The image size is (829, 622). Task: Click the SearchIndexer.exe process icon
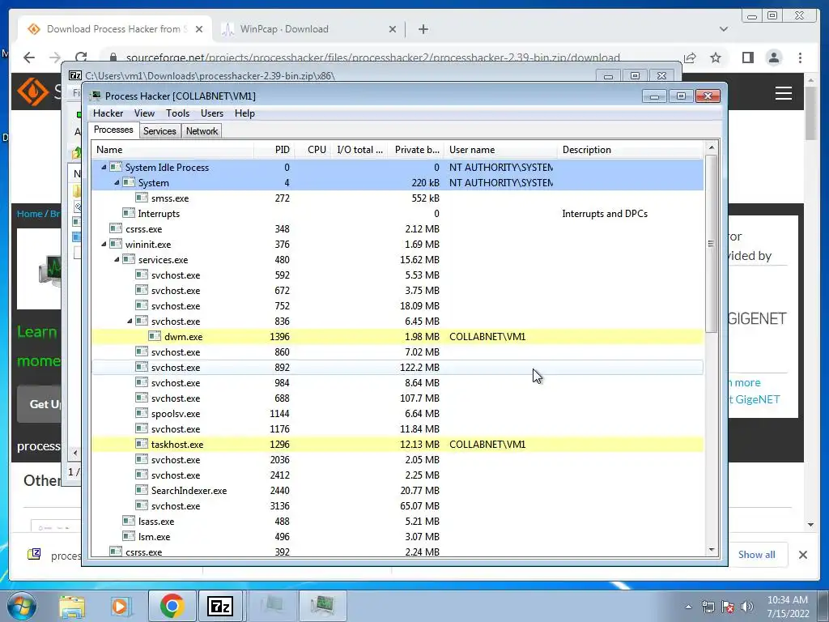[141, 490]
